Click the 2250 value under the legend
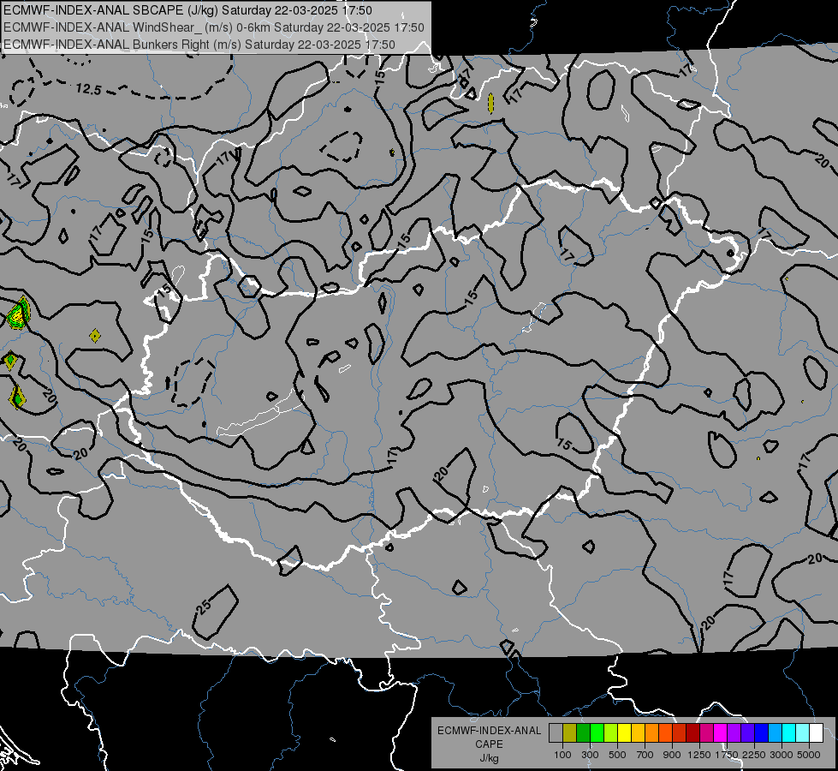This screenshot has width=838, height=771. click(754, 755)
